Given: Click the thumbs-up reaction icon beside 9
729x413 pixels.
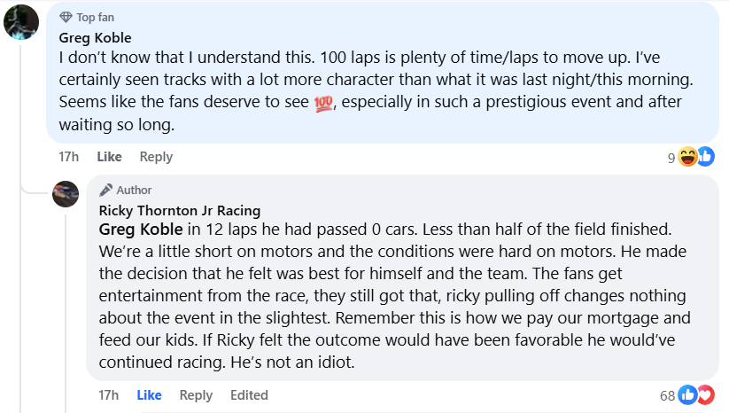Looking at the screenshot, I should pos(705,158).
